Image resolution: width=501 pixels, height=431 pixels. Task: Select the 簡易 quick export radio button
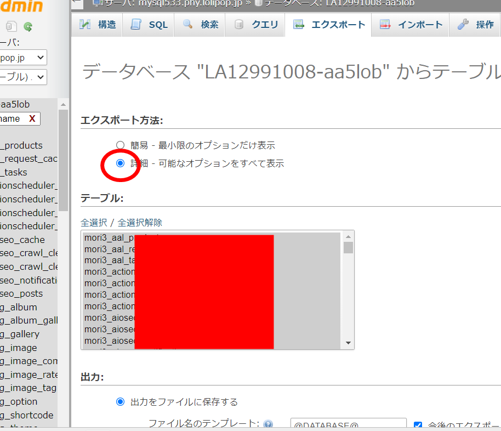click(121, 146)
